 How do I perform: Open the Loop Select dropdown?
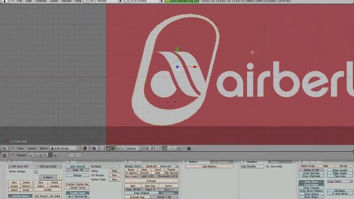tap(340, 181)
